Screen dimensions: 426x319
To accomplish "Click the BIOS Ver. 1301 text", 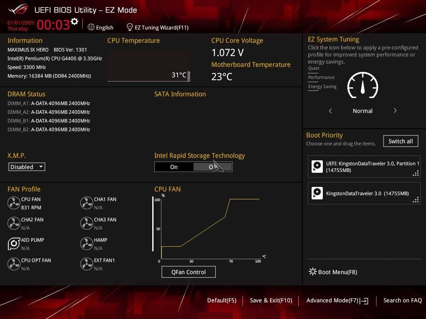I will (70, 50).
